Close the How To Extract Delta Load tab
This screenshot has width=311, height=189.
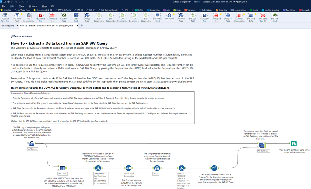coord(77,26)
